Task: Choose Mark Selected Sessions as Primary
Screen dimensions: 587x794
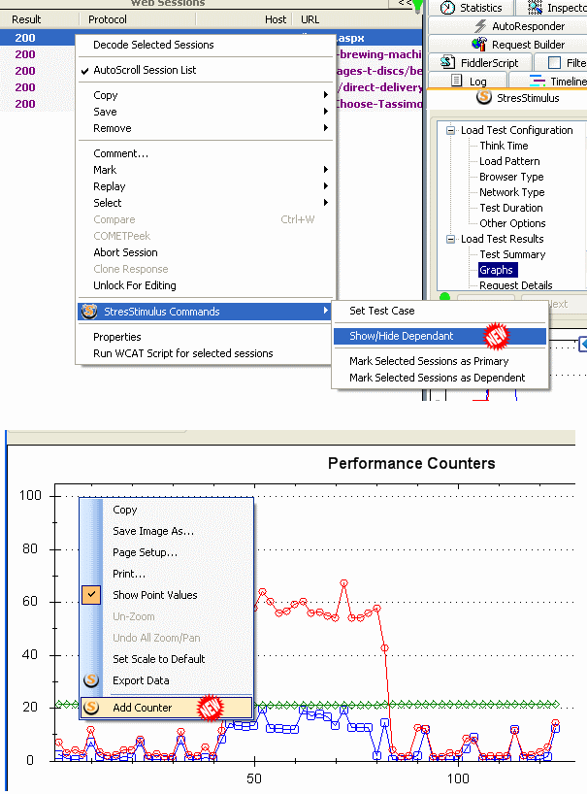Action: point(429,360)
